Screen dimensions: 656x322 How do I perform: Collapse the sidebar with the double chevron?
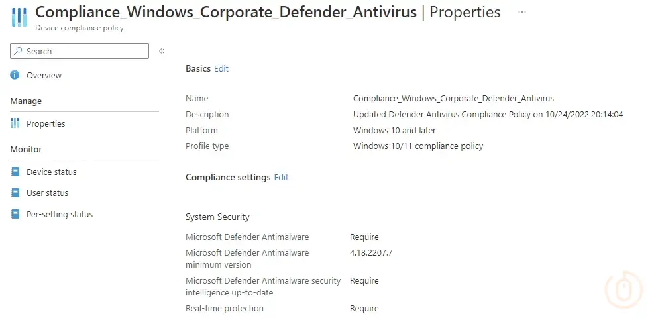tap(162, 51)
